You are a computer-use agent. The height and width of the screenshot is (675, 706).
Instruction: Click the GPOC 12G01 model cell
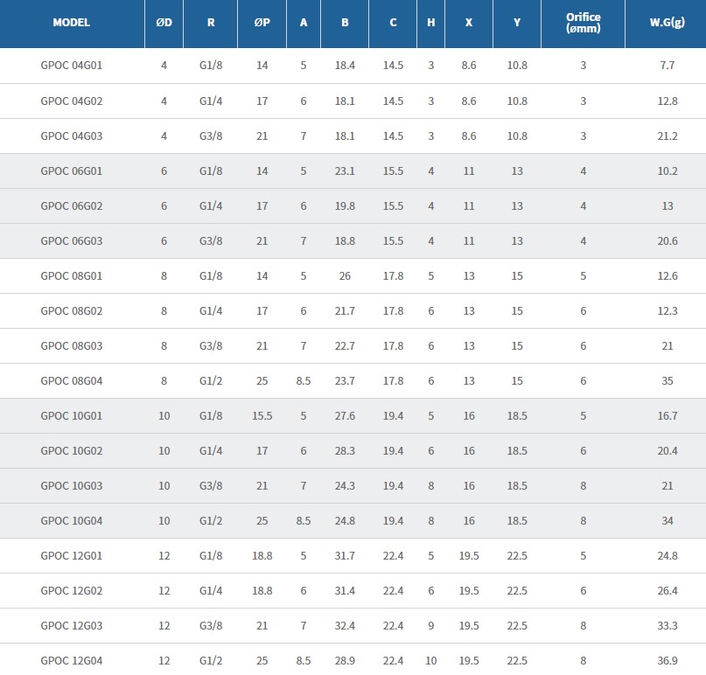[x=72, y=555]
